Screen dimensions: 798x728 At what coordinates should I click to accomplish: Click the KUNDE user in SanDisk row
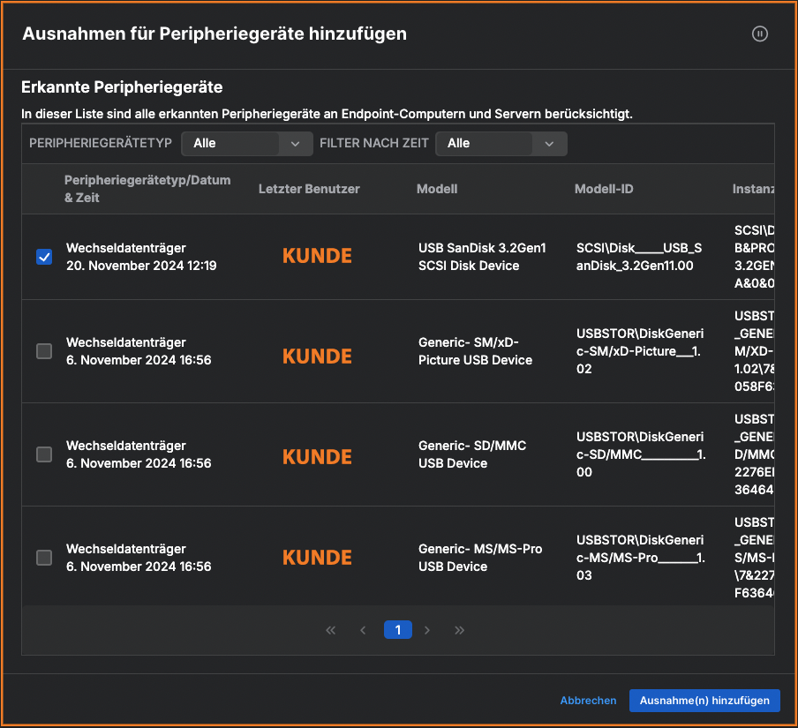[317, 257]
